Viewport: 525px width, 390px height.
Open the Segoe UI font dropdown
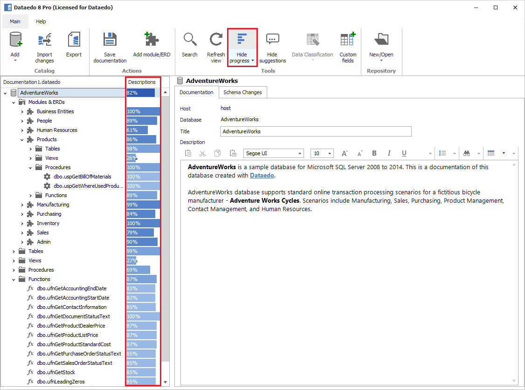tap(299, 153)
